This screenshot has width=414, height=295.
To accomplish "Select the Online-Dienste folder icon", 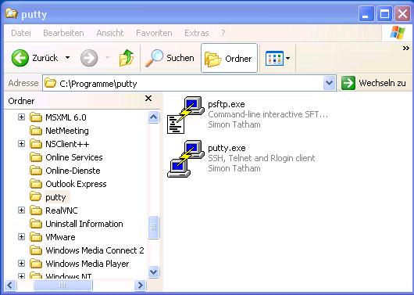I will (x=36, y=171).
